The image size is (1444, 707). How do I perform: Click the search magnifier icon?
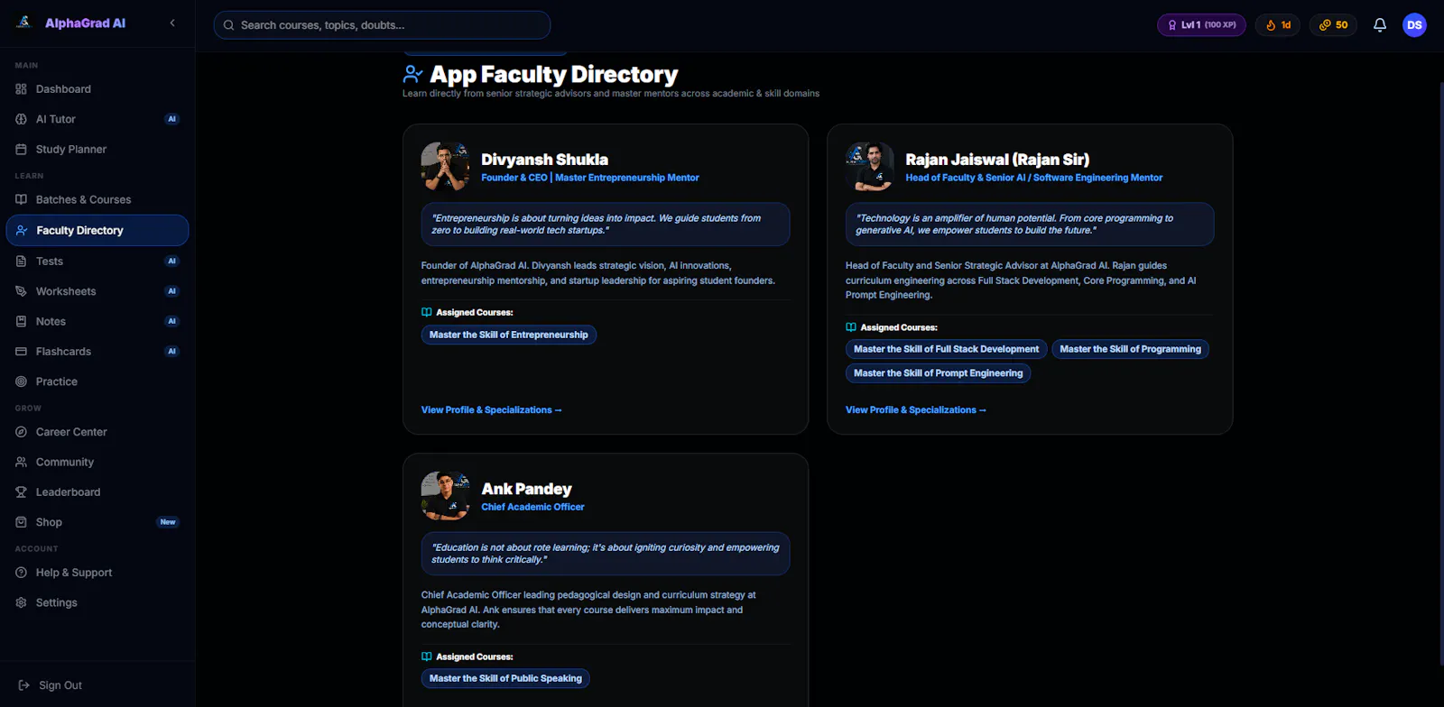(229, 25)
